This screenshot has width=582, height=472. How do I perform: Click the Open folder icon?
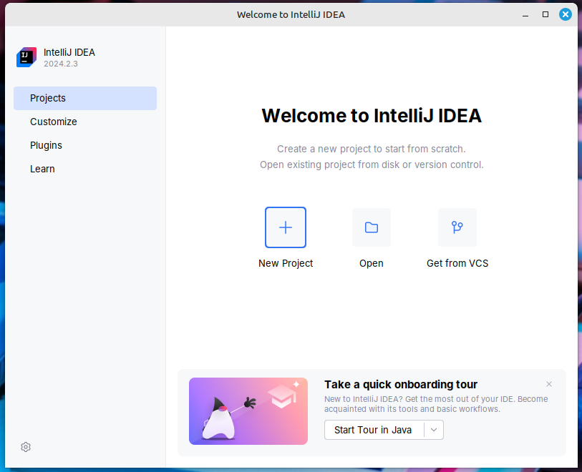pos(371,227)
